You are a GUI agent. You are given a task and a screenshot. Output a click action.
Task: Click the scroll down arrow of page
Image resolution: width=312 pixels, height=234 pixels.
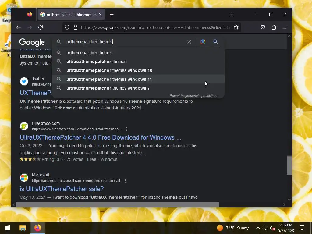289,200
